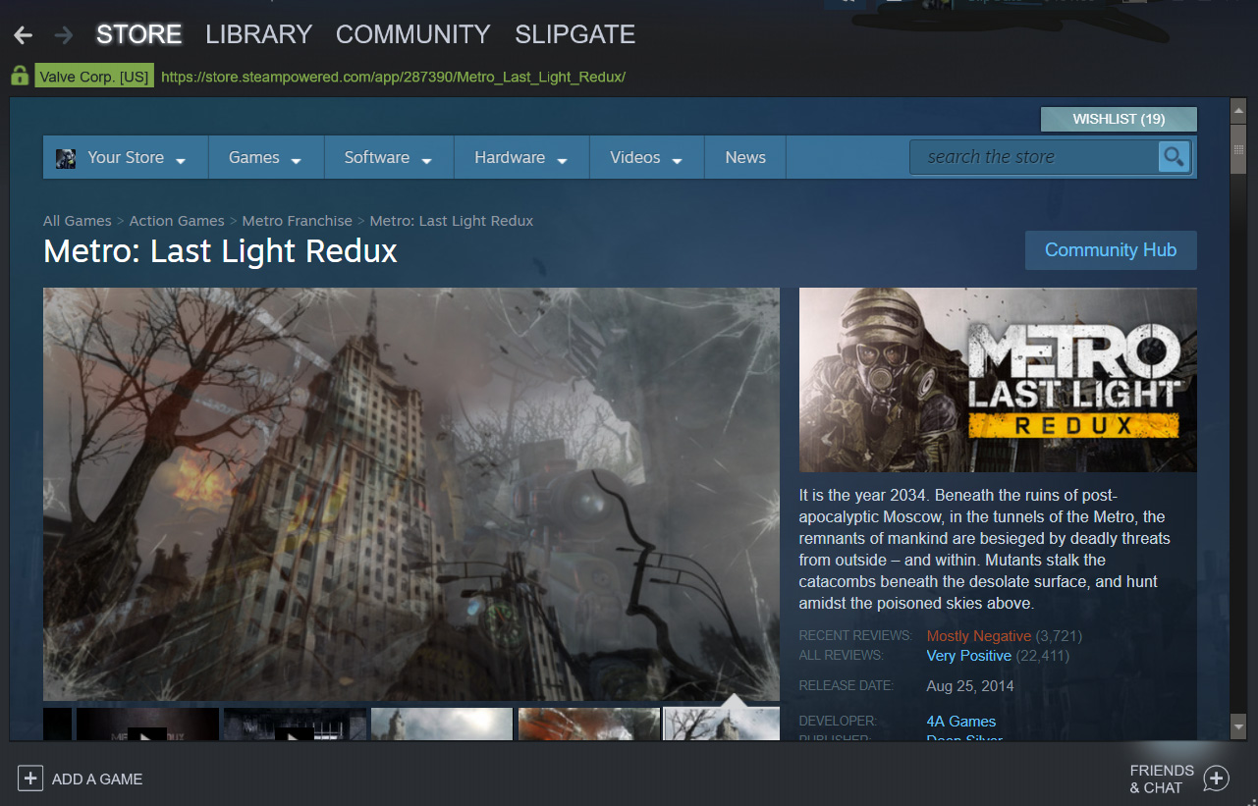Go to All Games breadcrumb

77,221
